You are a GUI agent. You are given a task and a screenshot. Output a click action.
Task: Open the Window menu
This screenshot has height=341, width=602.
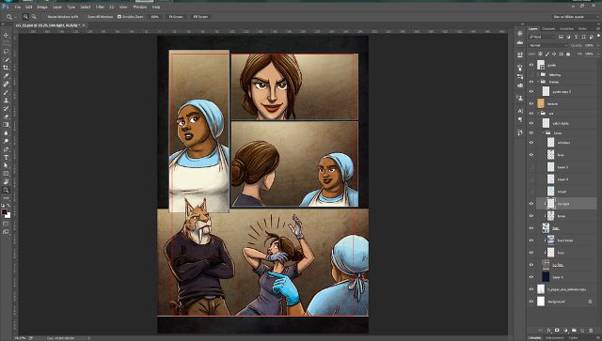pyautogui.click(x=140, y=7)
